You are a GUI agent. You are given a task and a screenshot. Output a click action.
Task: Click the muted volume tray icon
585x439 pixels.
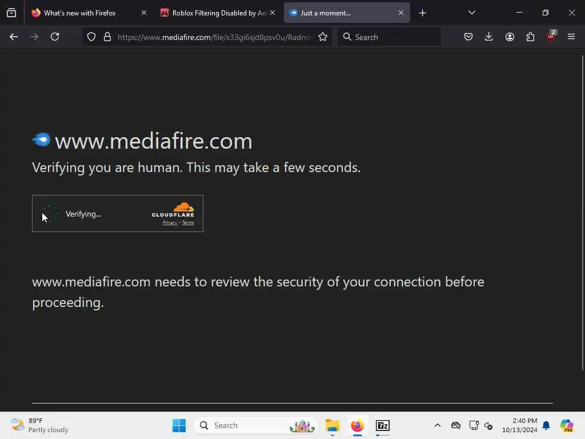(x=488, y=425)
